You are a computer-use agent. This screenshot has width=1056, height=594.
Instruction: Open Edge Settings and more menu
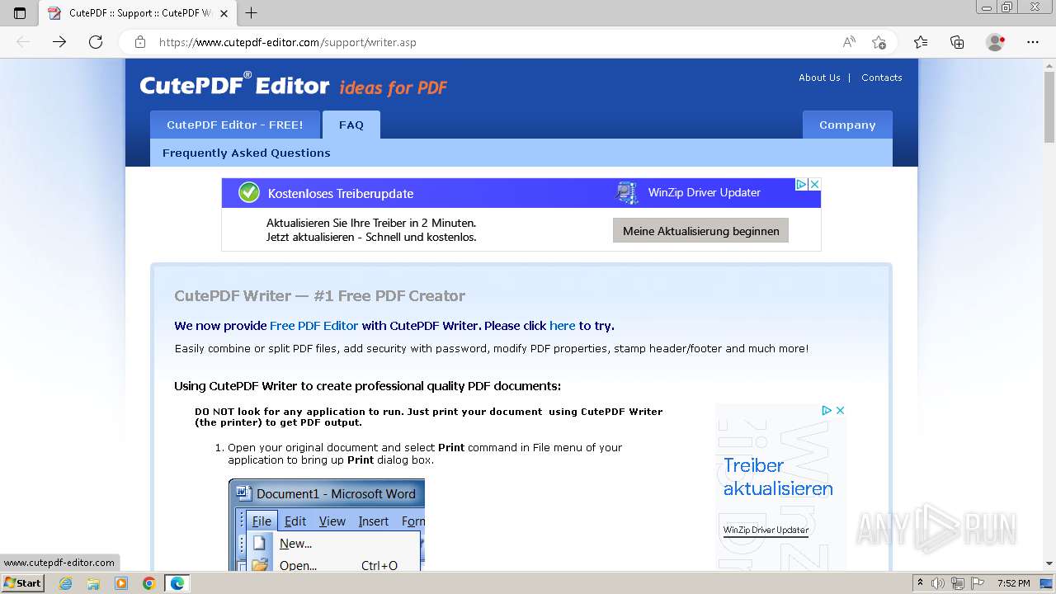tap(1033, 42)
